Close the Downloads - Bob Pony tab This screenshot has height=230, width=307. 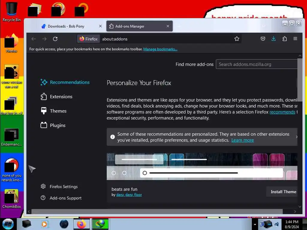coord(100,26)
